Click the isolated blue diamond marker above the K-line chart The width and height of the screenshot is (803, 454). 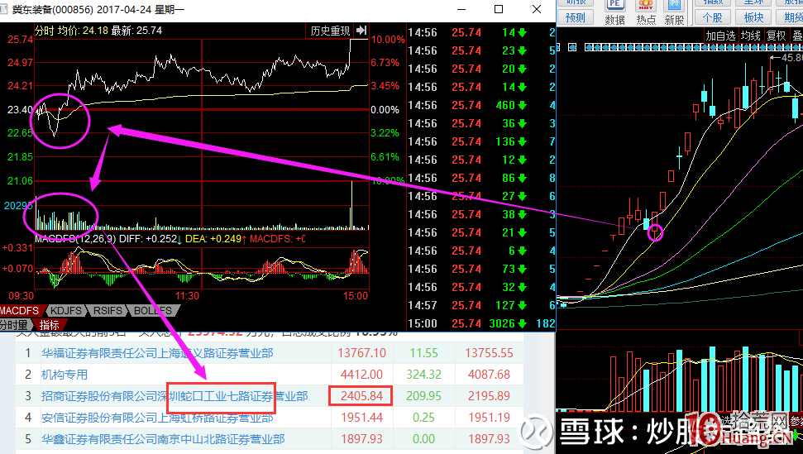572,47
